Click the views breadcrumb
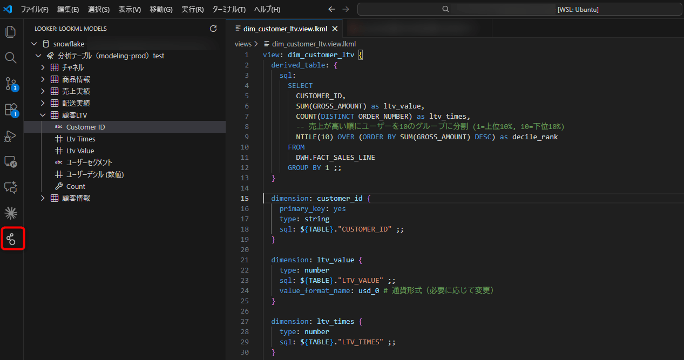Screen dimensions: 684x360 coord(243,44)
